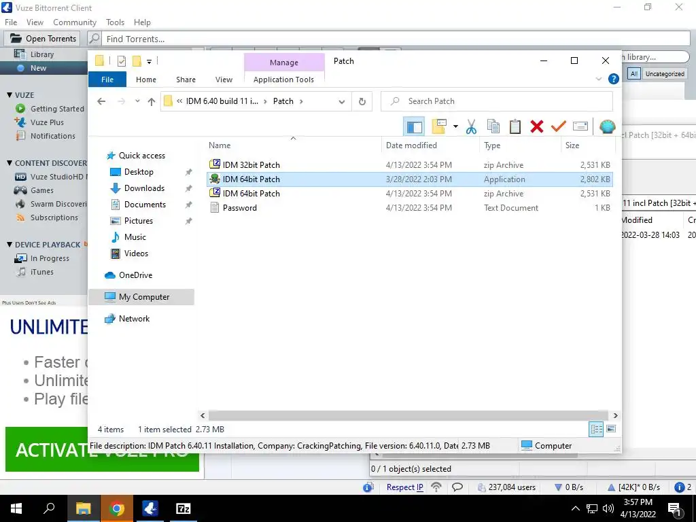Click the blue Help question mark icon

[x=614, y=79]
